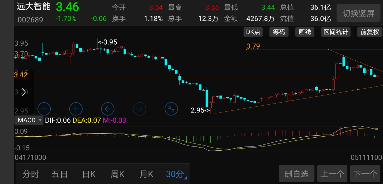
Task: Tap the 流值 value 36.0亿
Action: (x=320, y=18)
